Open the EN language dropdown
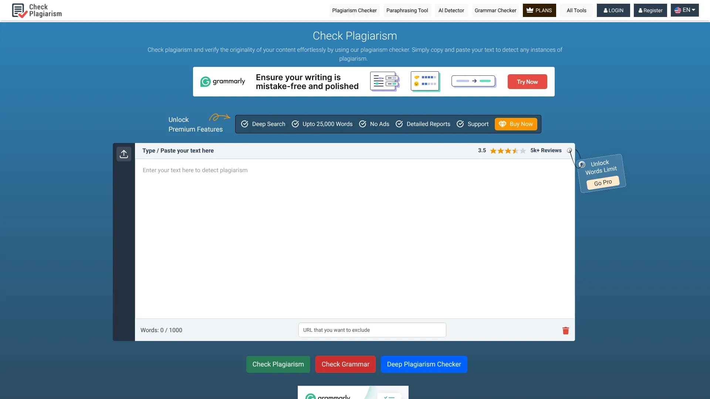This screenshot has height=399, width=710. point(684,10)
